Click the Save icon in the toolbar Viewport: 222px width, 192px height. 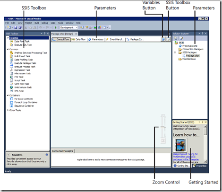point(16,27)
